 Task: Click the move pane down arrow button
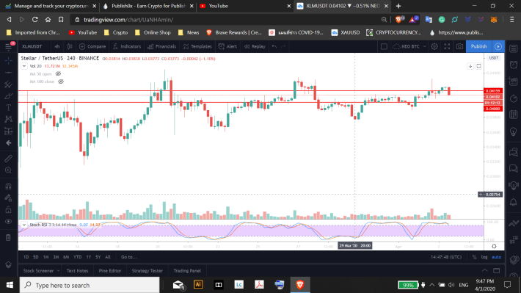click(470, 66)
